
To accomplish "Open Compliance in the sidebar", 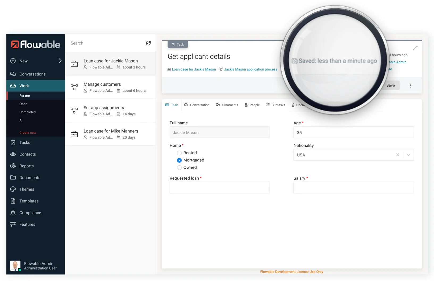I will [36, 213].
